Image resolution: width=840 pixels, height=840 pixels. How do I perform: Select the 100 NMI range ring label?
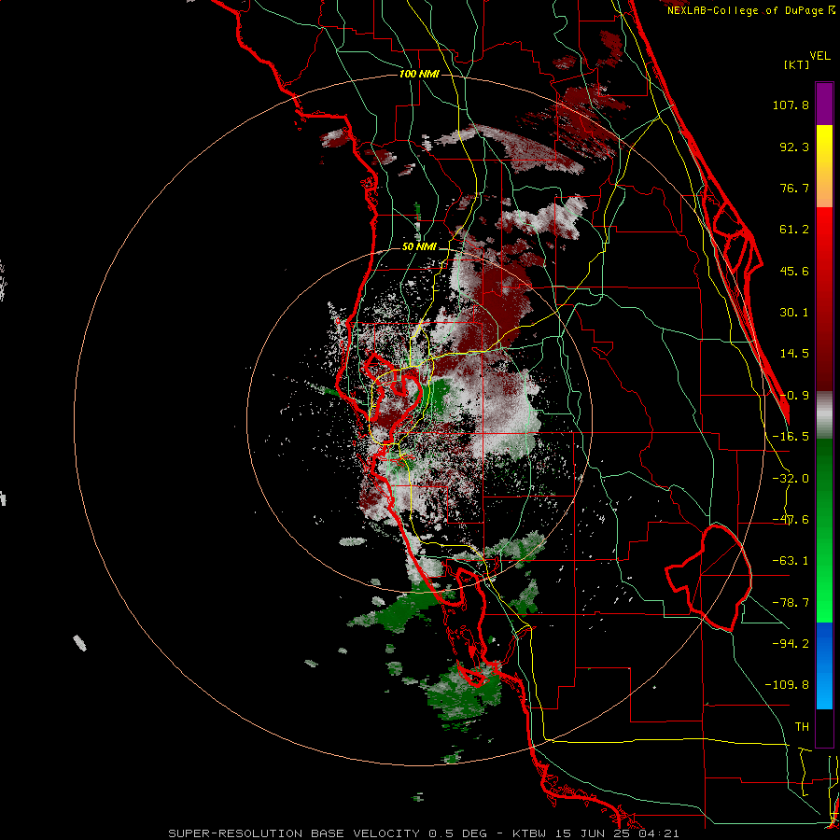pyautogui.click(x=419, y=74)
